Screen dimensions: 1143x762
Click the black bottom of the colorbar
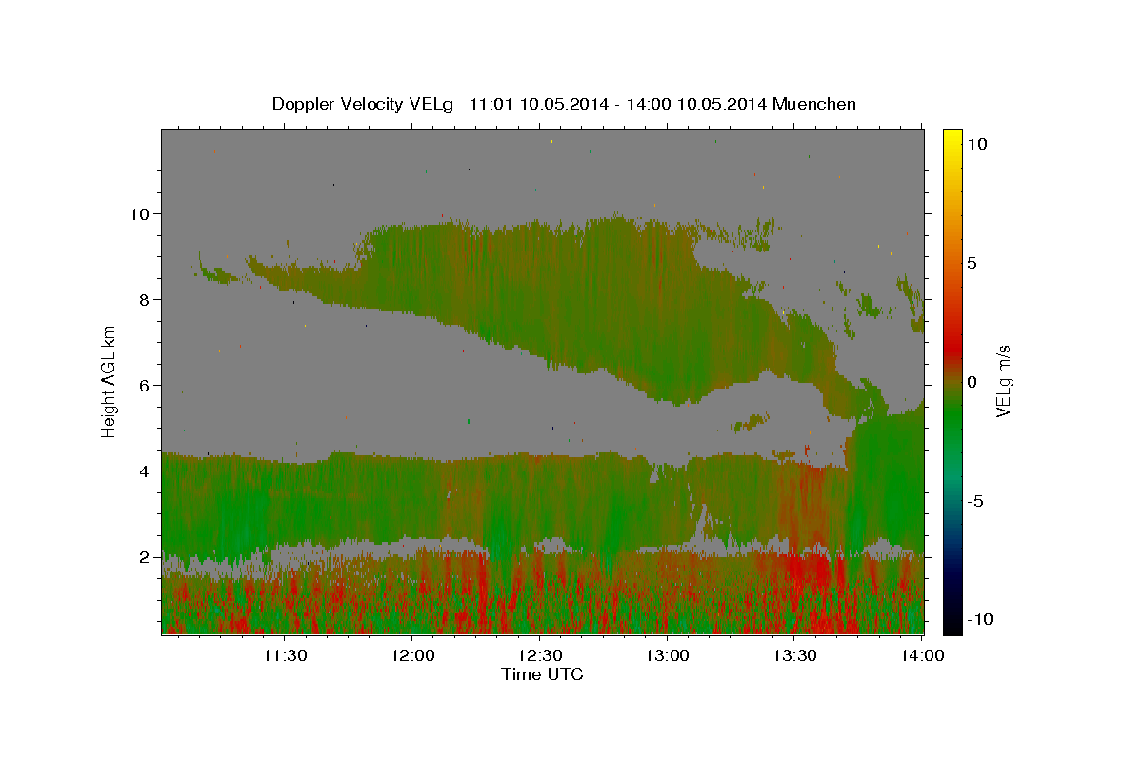(x=952, y=624)
